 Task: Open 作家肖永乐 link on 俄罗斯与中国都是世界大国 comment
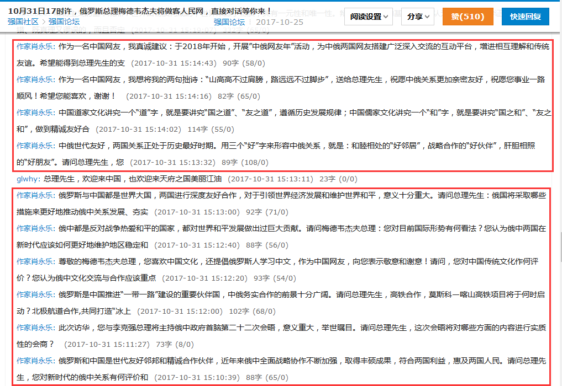tap(36, 195)
